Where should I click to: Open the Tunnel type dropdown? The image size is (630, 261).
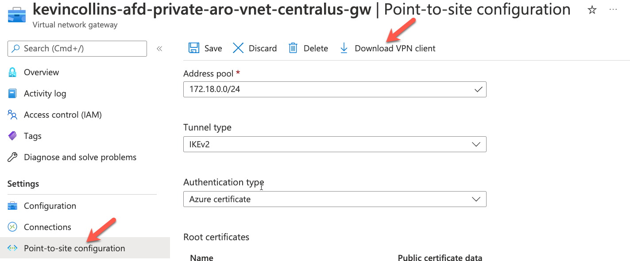pos(476,144)
